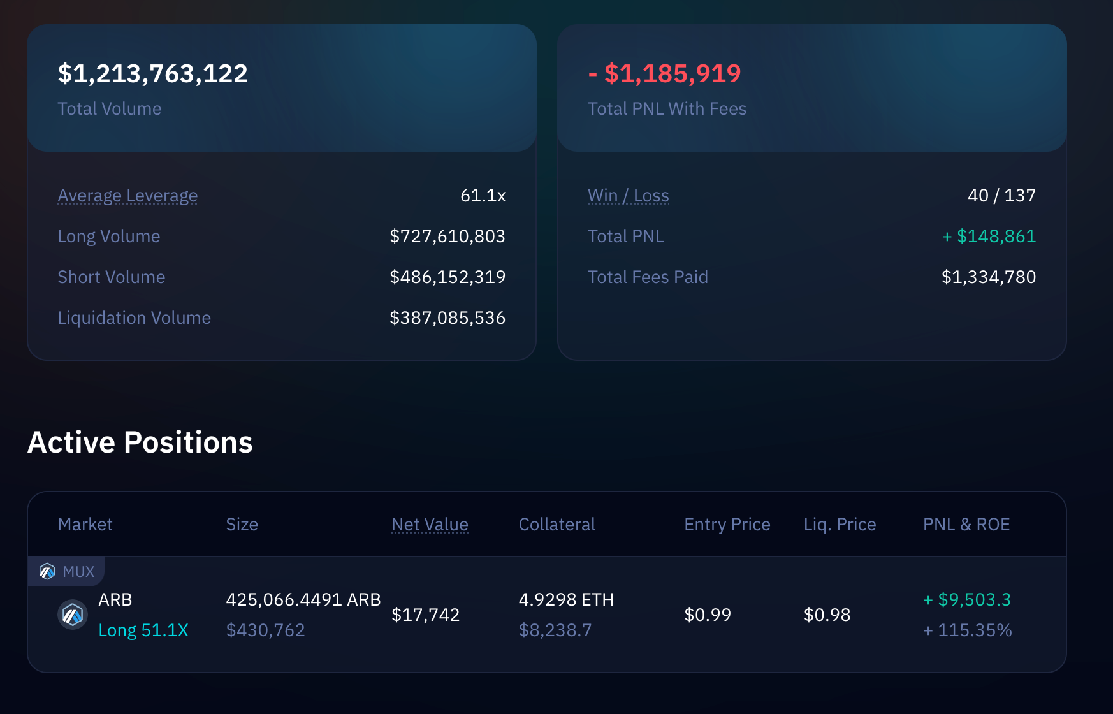The width and height of the screenshot is (1113, 714).
Task: Click the Total Fees Paid amount
Action: tap(989, 277)
